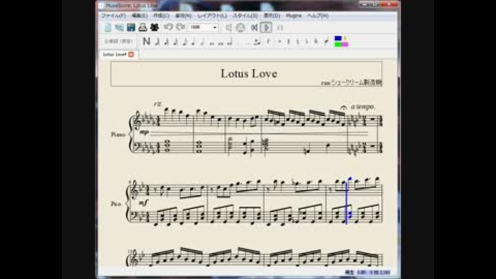Undo the last edit

(x=168, y=27)
